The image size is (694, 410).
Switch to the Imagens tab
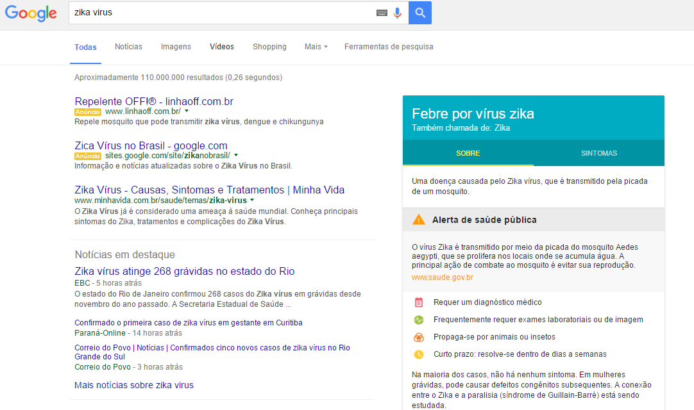176,47
